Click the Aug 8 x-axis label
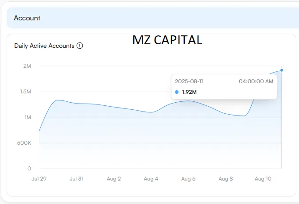Viewport: 299px width, 204px height. (225, 179)
